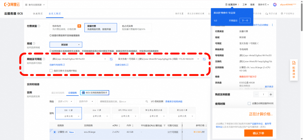Click 查看更多规格参数 link

(174, 101)
